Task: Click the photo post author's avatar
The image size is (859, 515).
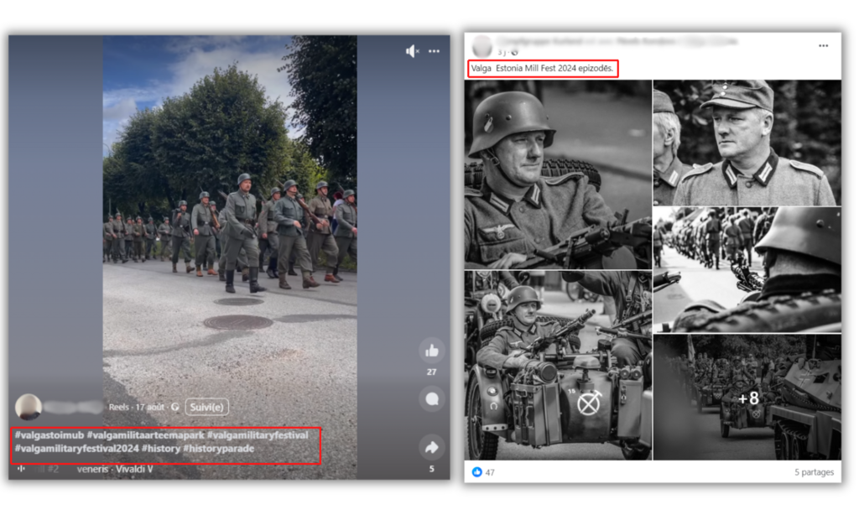Action: [482, 46]
